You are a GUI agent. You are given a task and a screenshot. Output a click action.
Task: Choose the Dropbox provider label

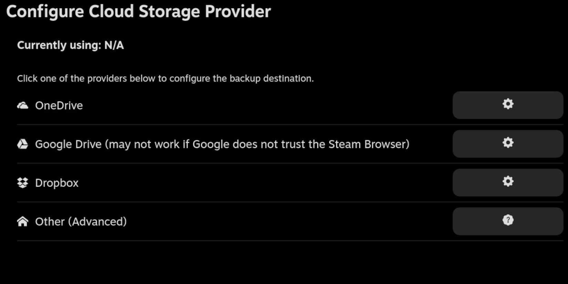click(57, 183)
